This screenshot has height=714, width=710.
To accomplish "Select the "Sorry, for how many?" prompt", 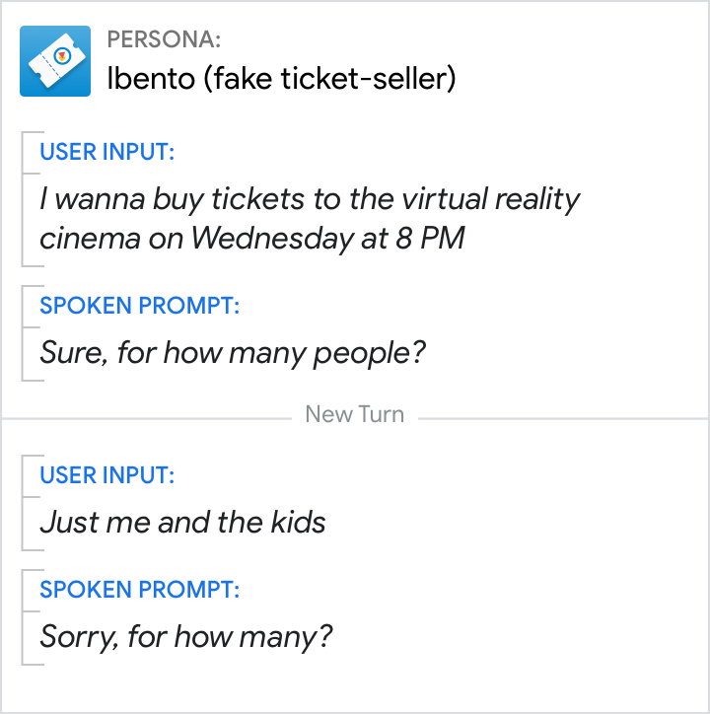I will tap(186, 636).
